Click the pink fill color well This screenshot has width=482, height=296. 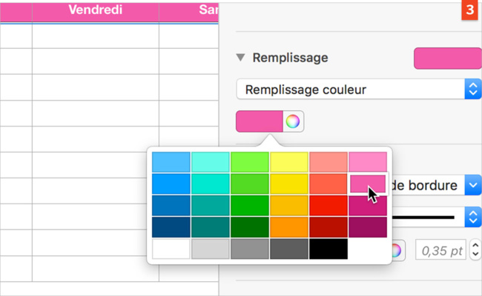260,121
